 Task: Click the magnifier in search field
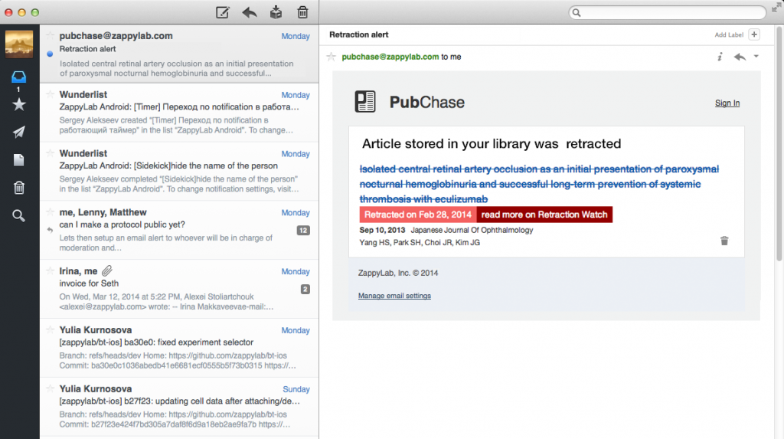point(577,12)
